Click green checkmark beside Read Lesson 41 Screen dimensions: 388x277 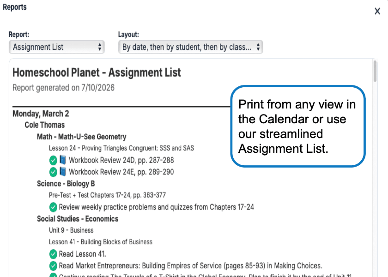click(x=53, y=254)
